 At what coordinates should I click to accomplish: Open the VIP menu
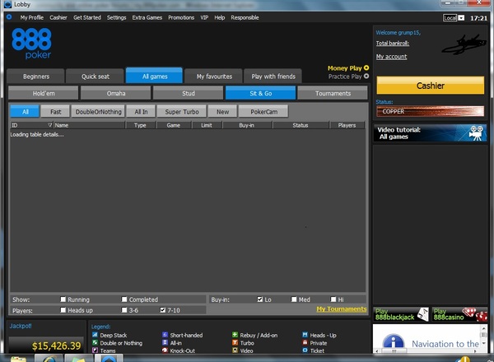click(x=204, y=17)
